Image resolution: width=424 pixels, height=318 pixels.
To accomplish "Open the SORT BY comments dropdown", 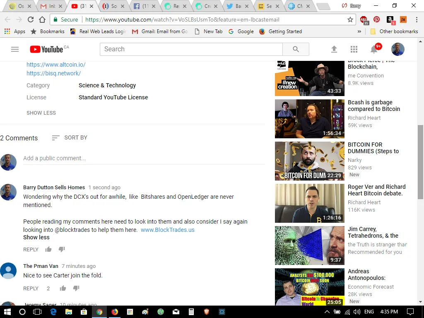I will (x=70, y=137).
